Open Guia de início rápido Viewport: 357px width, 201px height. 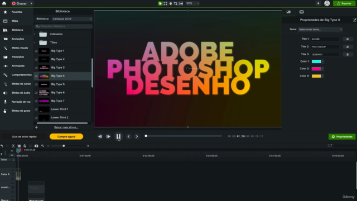(25, 137)
